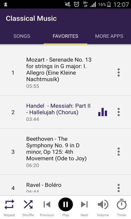
Task: Open options menu for Mozart Serenade
Action: pos(119,73)
